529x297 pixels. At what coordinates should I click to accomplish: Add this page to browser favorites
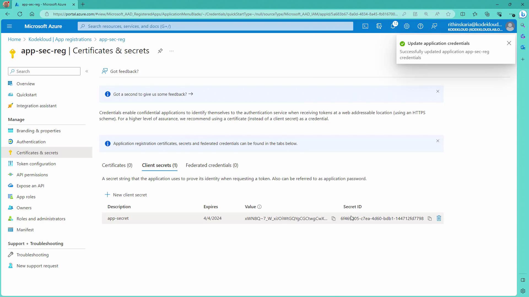448,14
